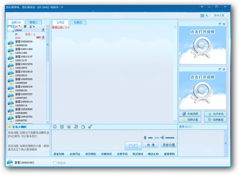Screen dimensions: 239x175
Task: Select user 游客100087267 in list
Action: point(27,96)
